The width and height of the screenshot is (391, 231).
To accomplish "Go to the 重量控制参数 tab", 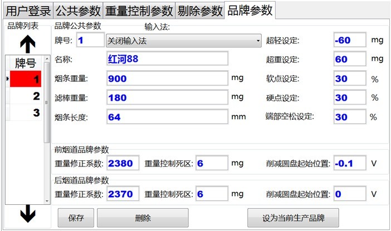I will [139, 10].
